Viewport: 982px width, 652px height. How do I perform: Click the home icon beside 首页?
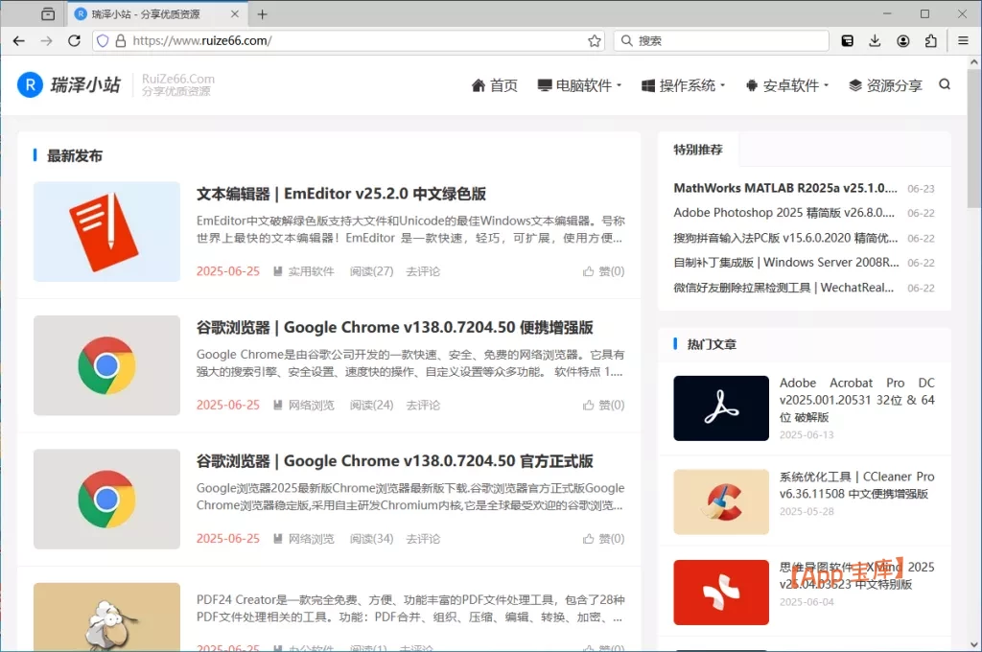(x=479, y=84)
